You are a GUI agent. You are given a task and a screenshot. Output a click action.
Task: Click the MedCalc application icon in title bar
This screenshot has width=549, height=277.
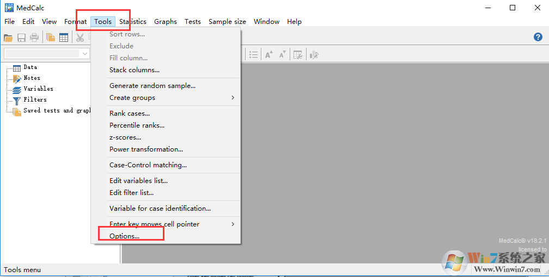(9, 8)
